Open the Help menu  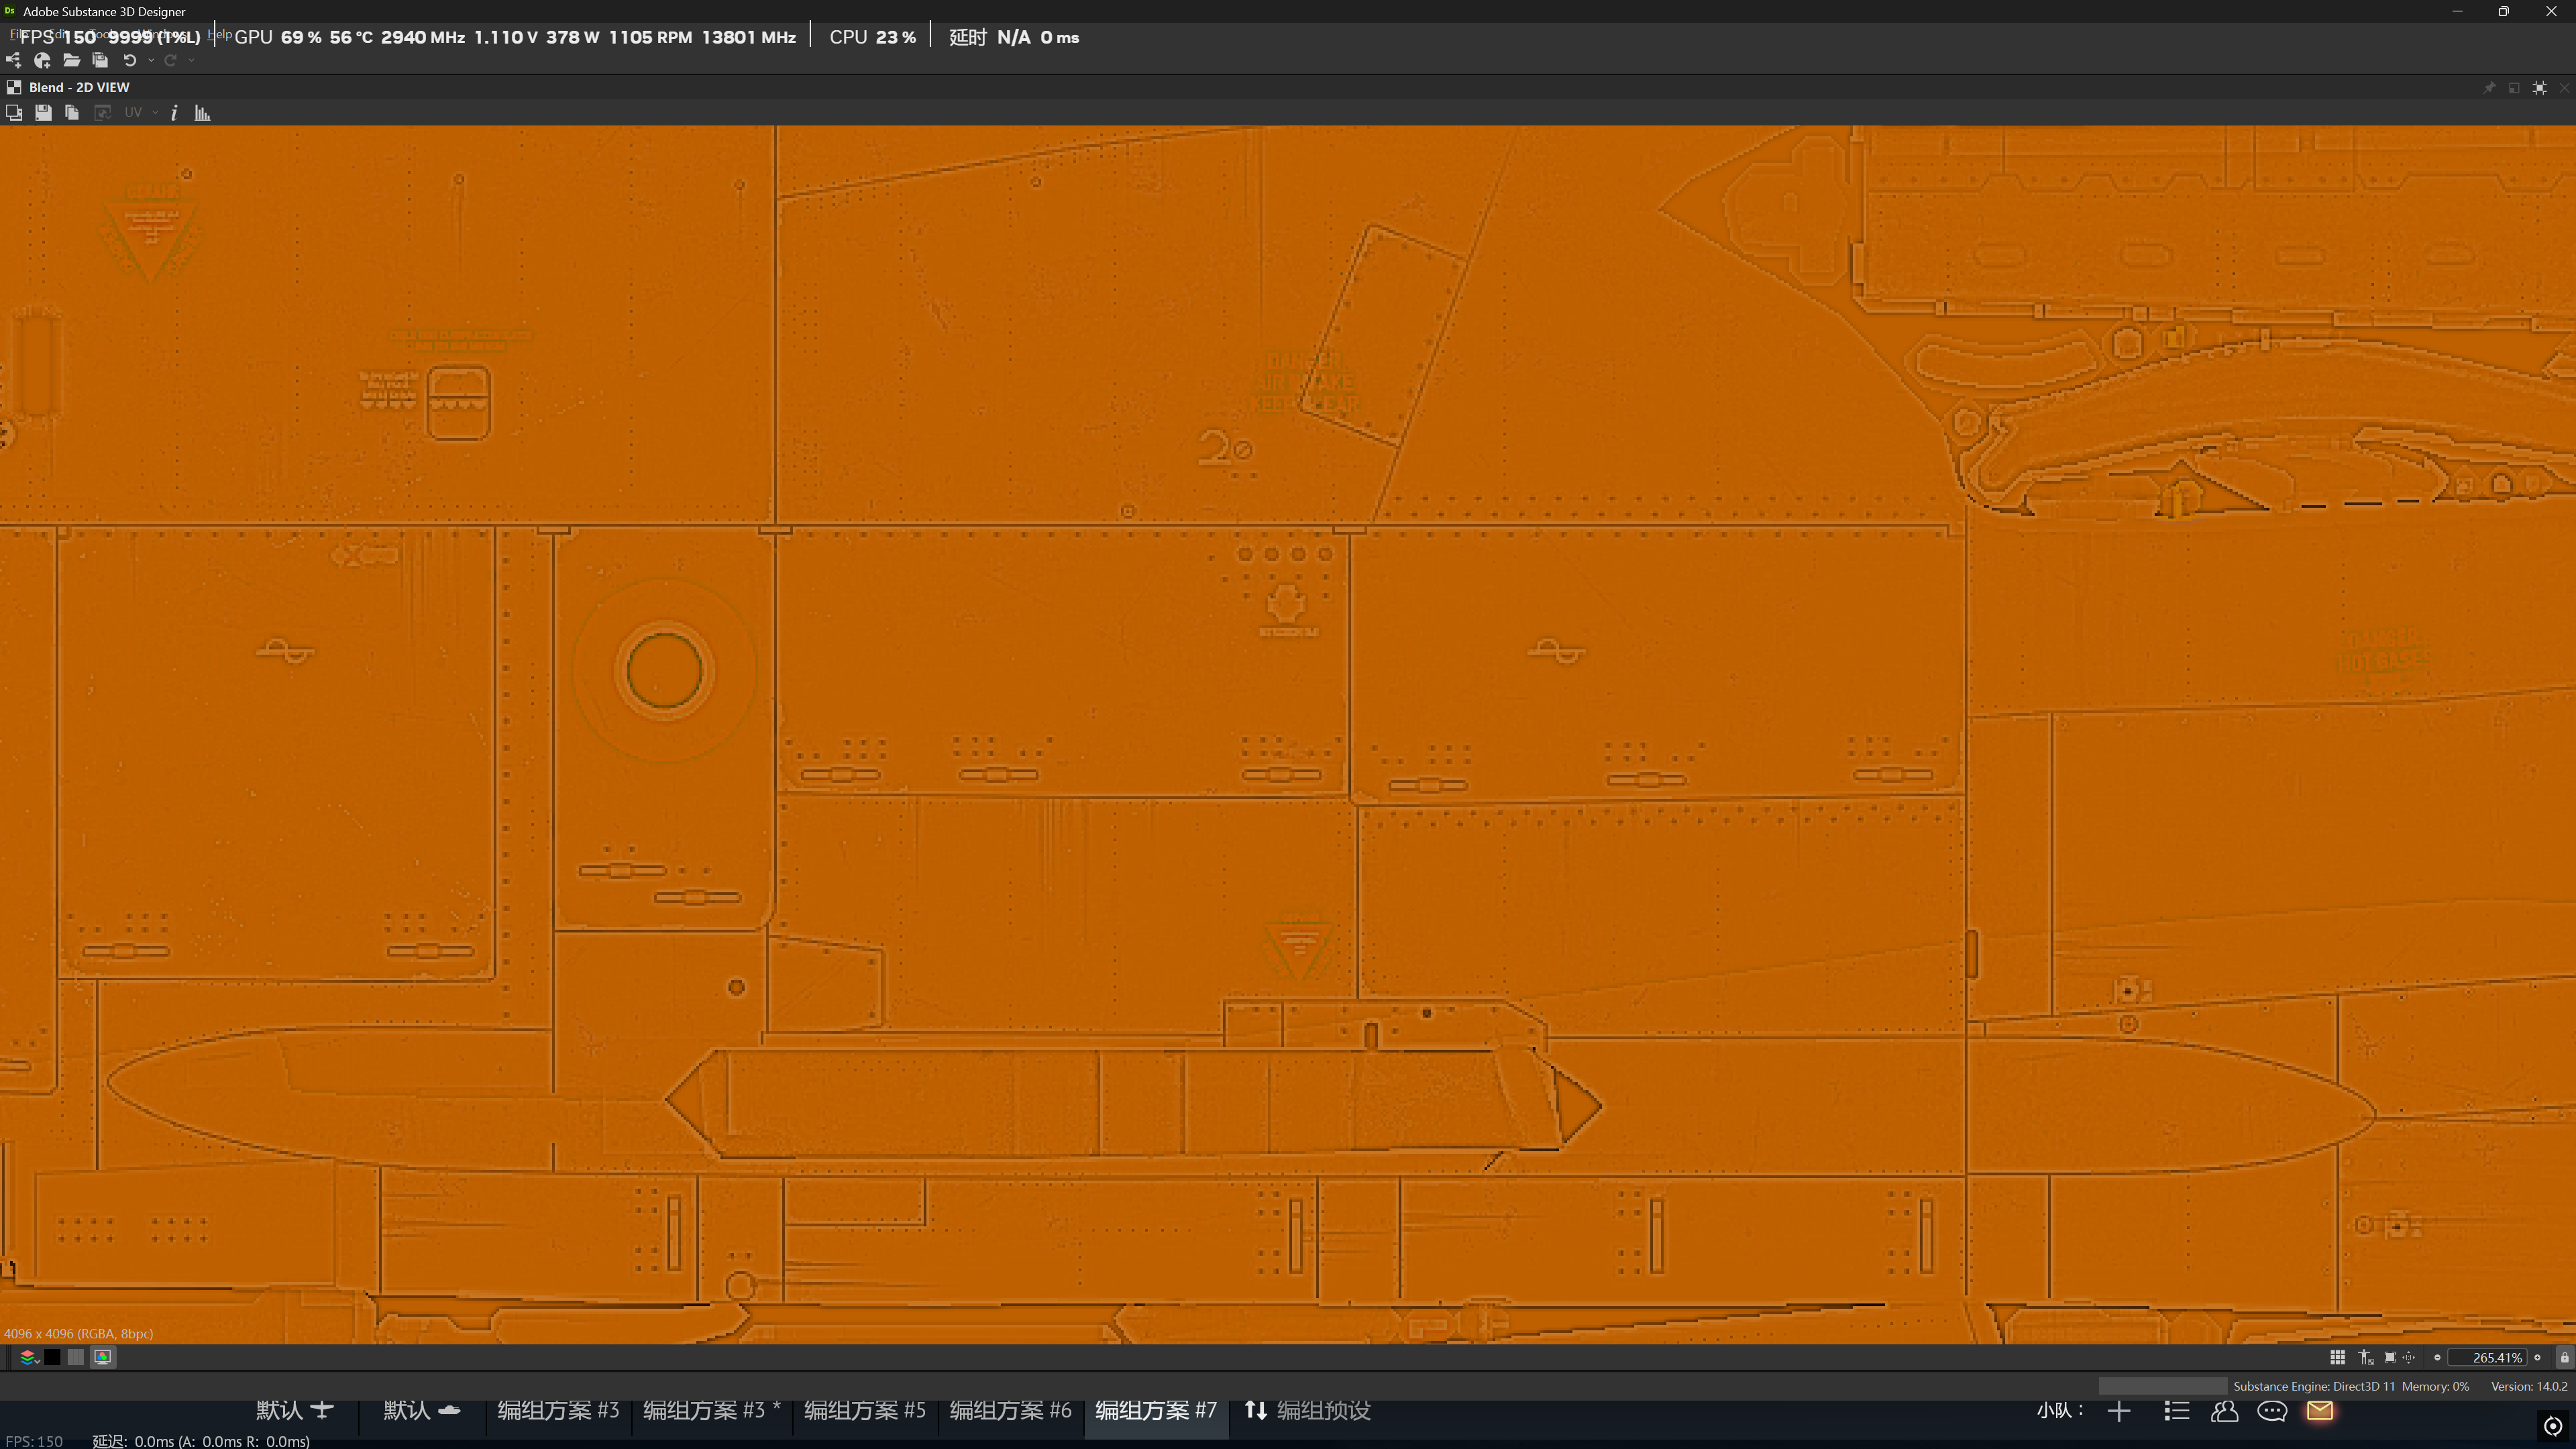[x=221, y=35]
